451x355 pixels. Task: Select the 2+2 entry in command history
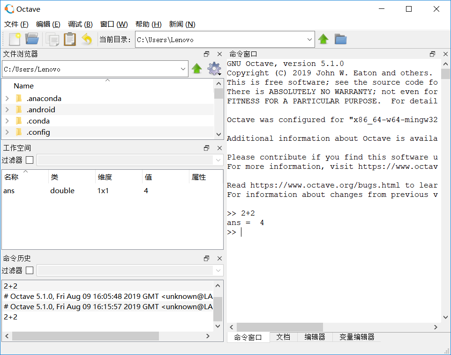point(10,285)
